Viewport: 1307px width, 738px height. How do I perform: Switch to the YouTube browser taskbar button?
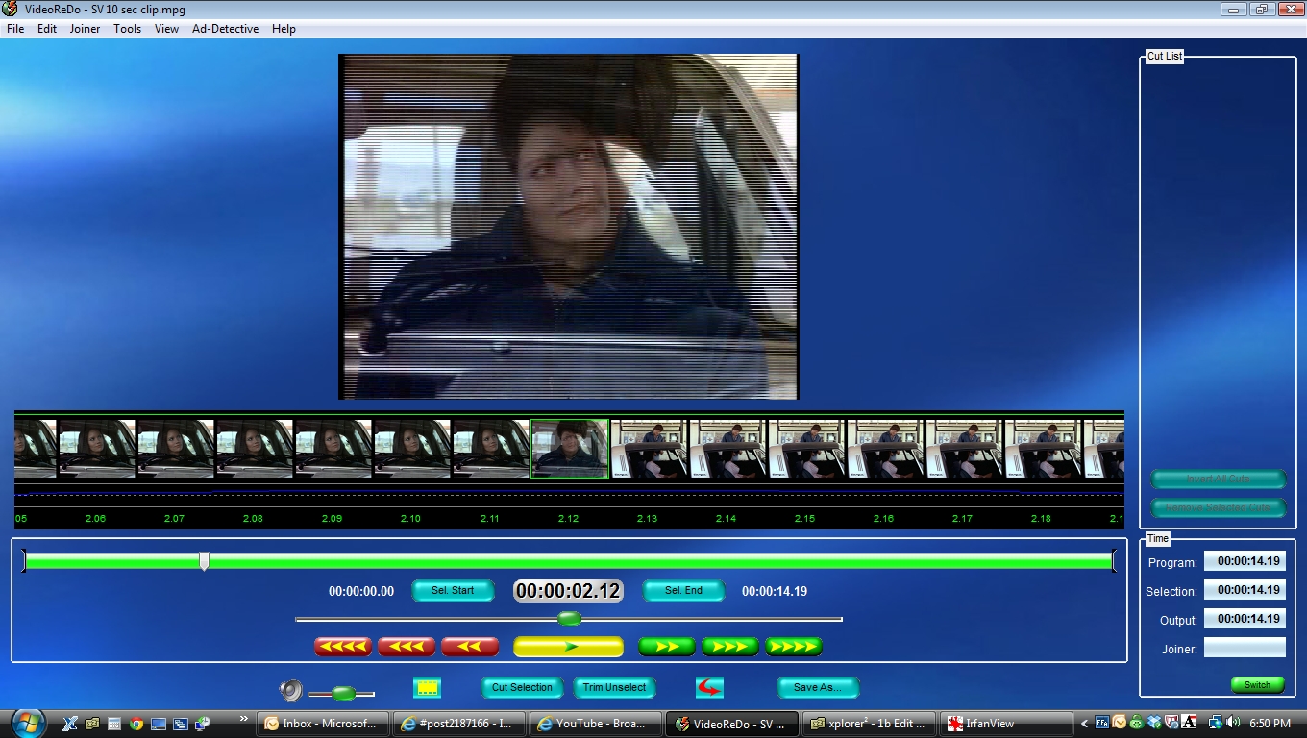point(597,724)
